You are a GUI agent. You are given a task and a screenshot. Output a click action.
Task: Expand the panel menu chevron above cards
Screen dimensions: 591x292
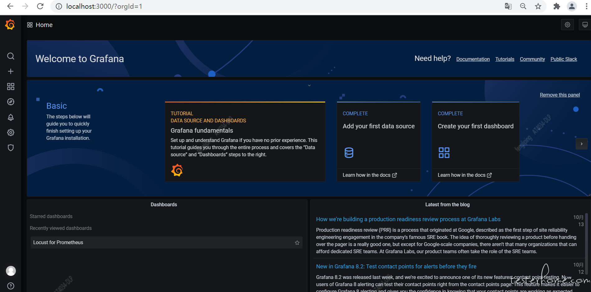pyautogui.click(x=309, y=85)
